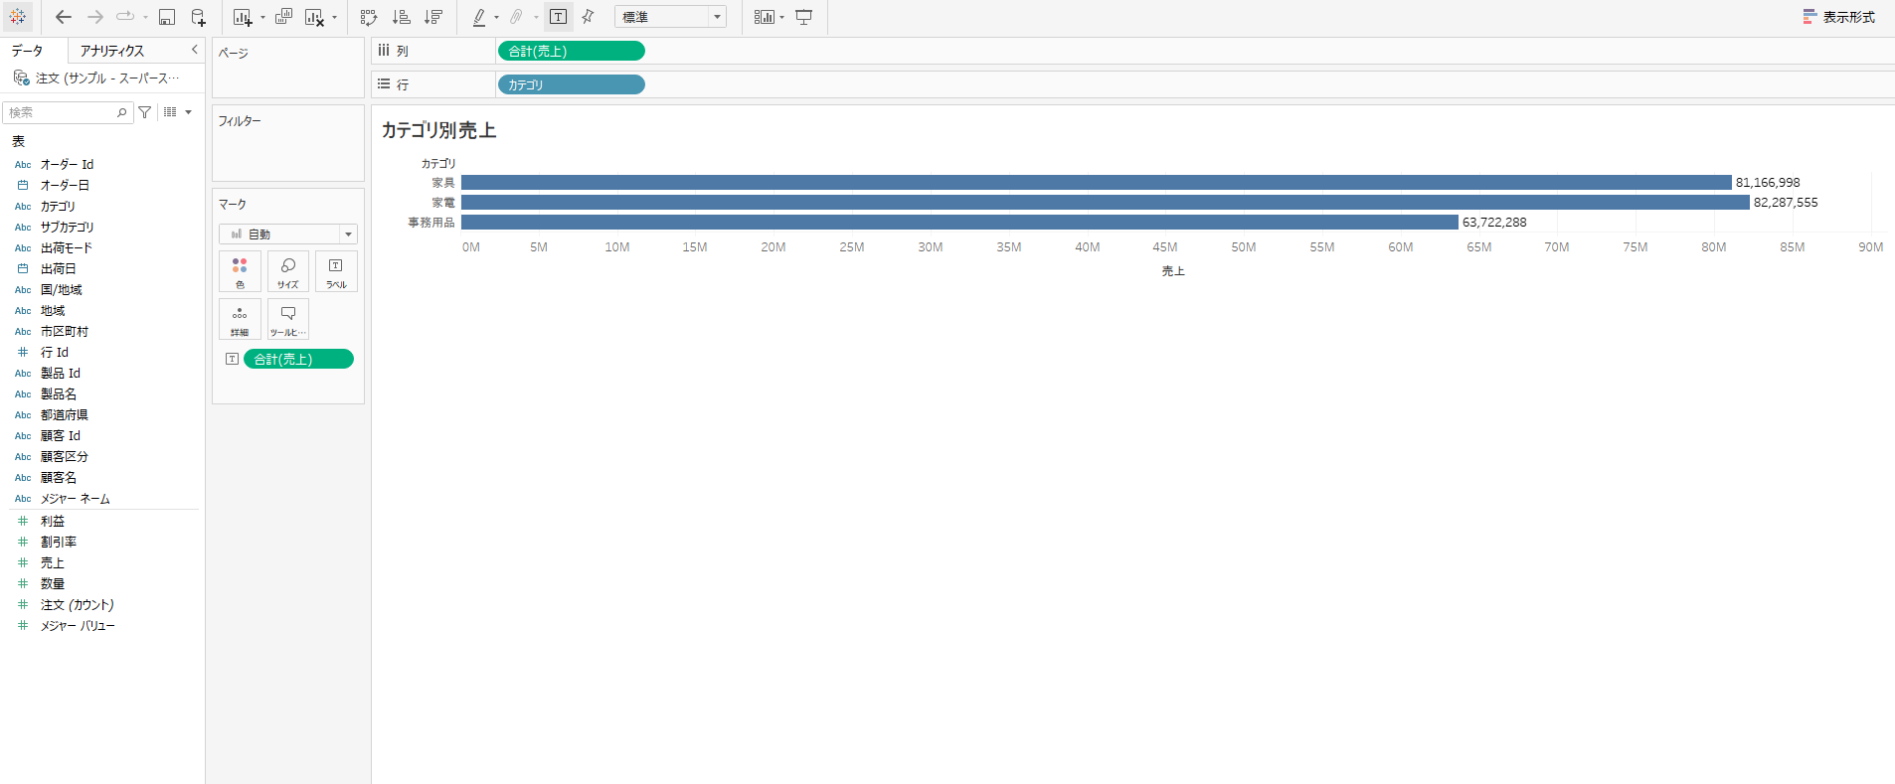Click the Clear sheet icon
The height and width of the screenshot is (784, 1895).
[314, 17]
